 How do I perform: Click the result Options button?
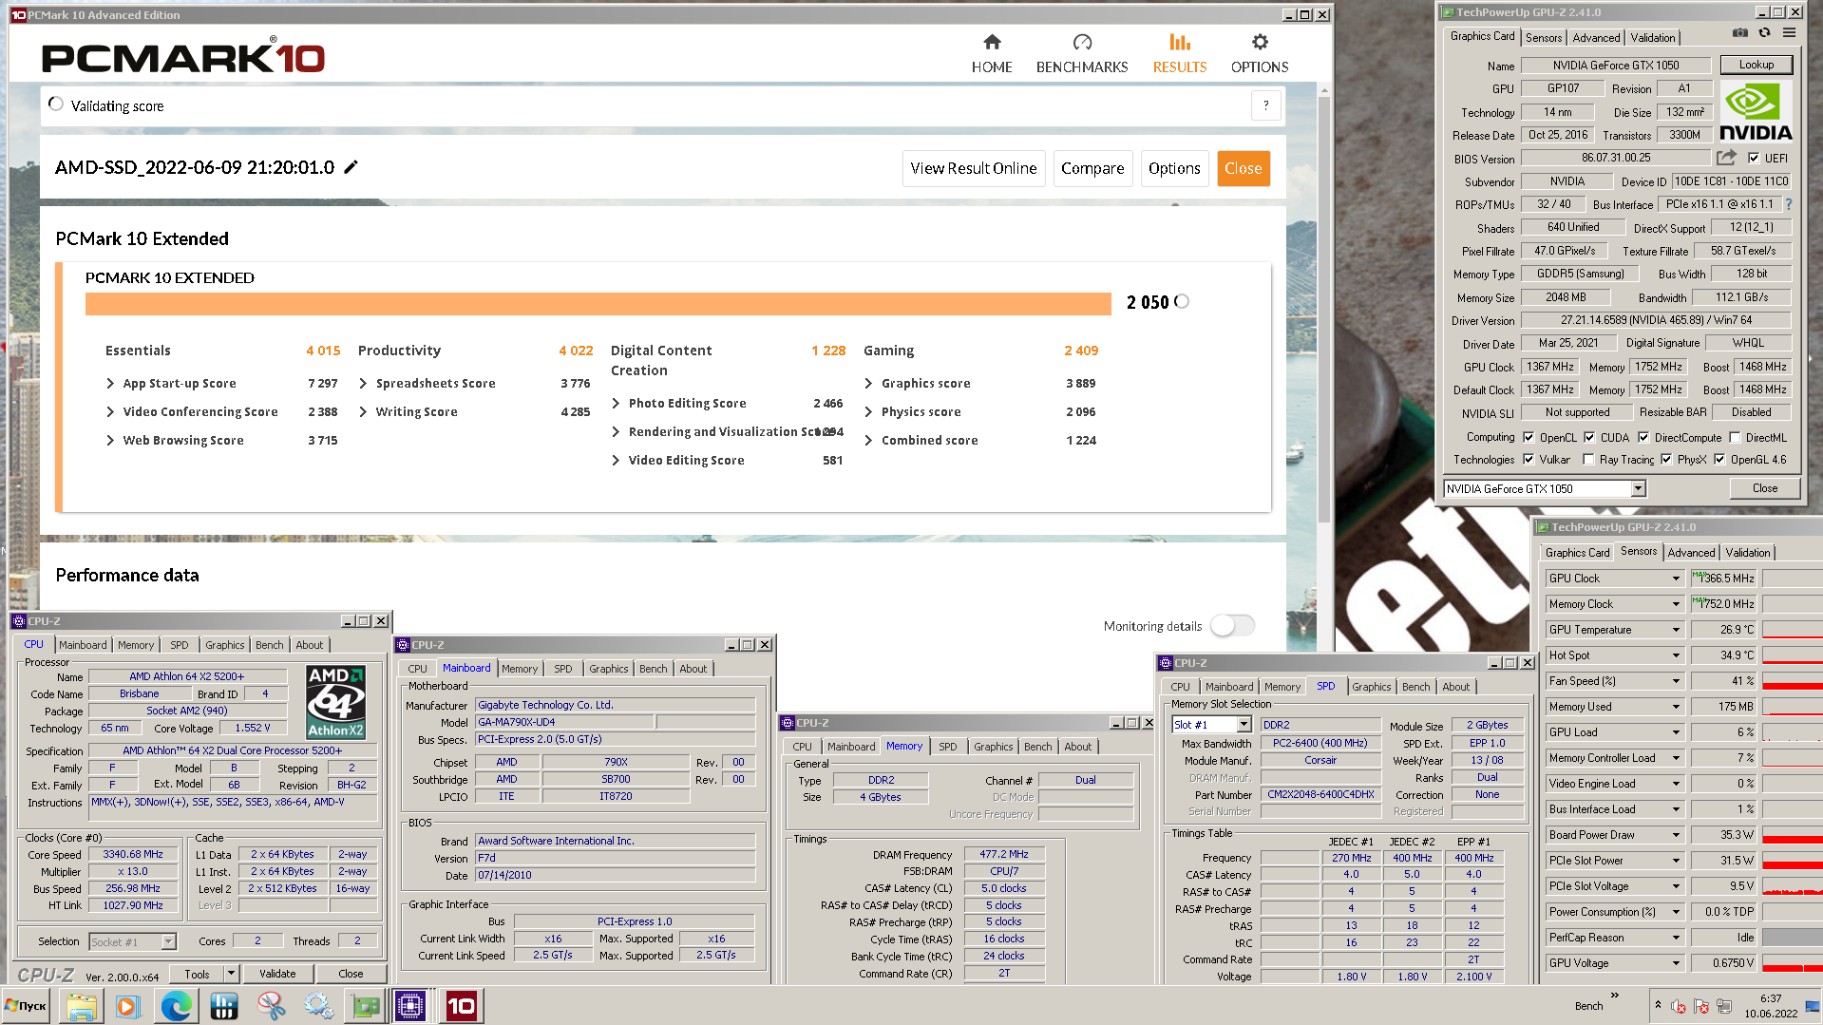(x=1174, y=168)
